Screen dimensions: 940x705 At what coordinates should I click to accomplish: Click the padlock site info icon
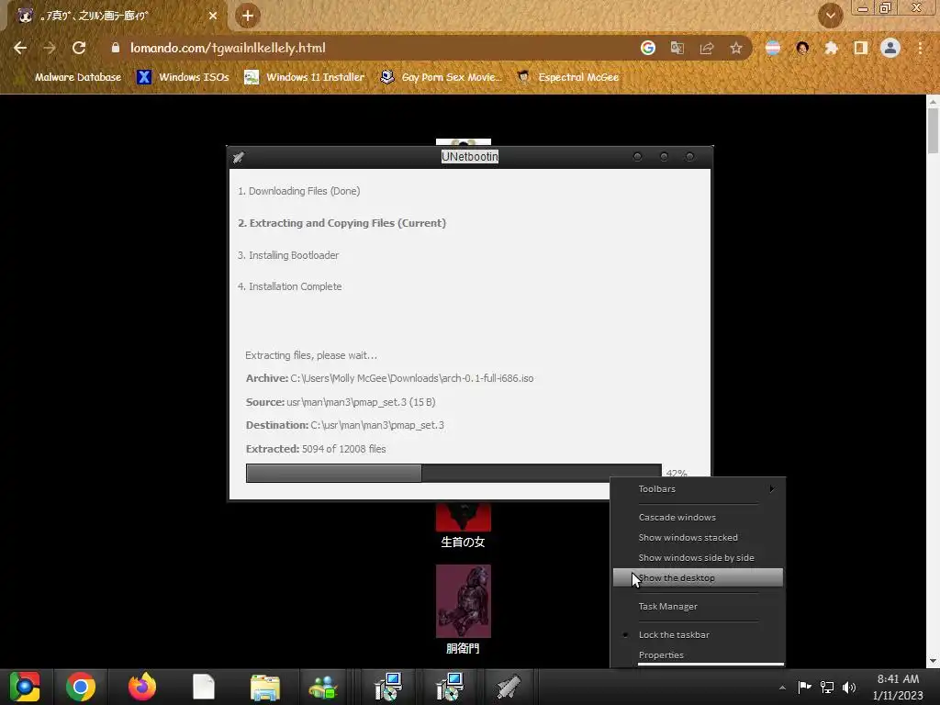[116, 48]
